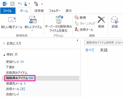Viewport: 123px width, 98px height.
Task: Open the 送信トレイ folder
Action: click(12, 94)
